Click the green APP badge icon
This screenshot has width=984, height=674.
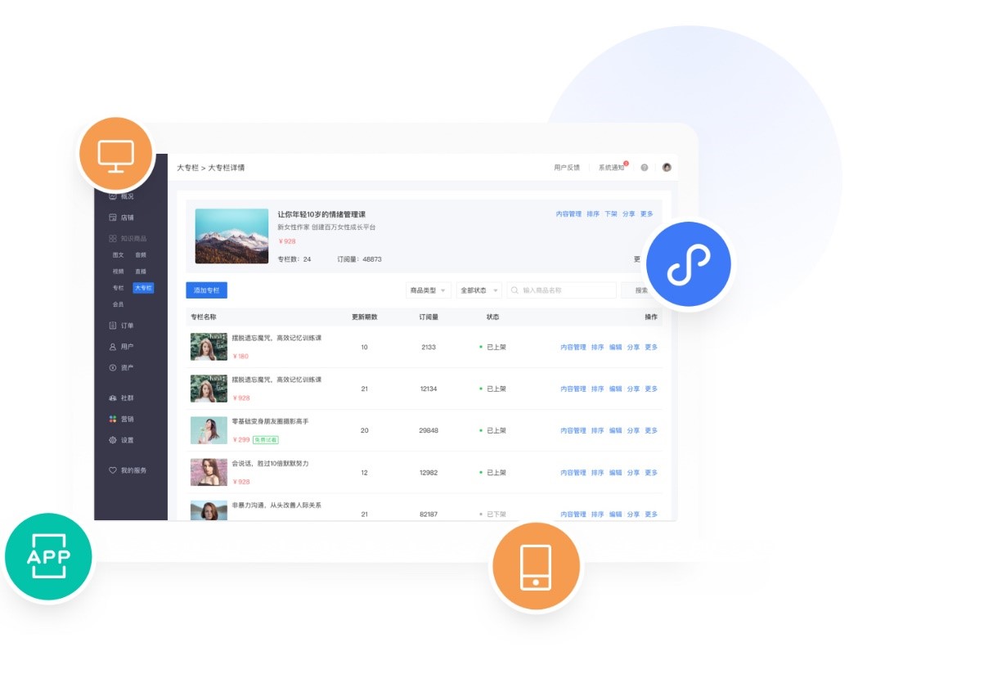pyautogui.click(x=48, y=557)
